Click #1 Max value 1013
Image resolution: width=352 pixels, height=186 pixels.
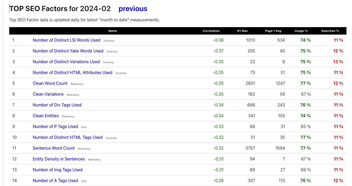point(250,40)
